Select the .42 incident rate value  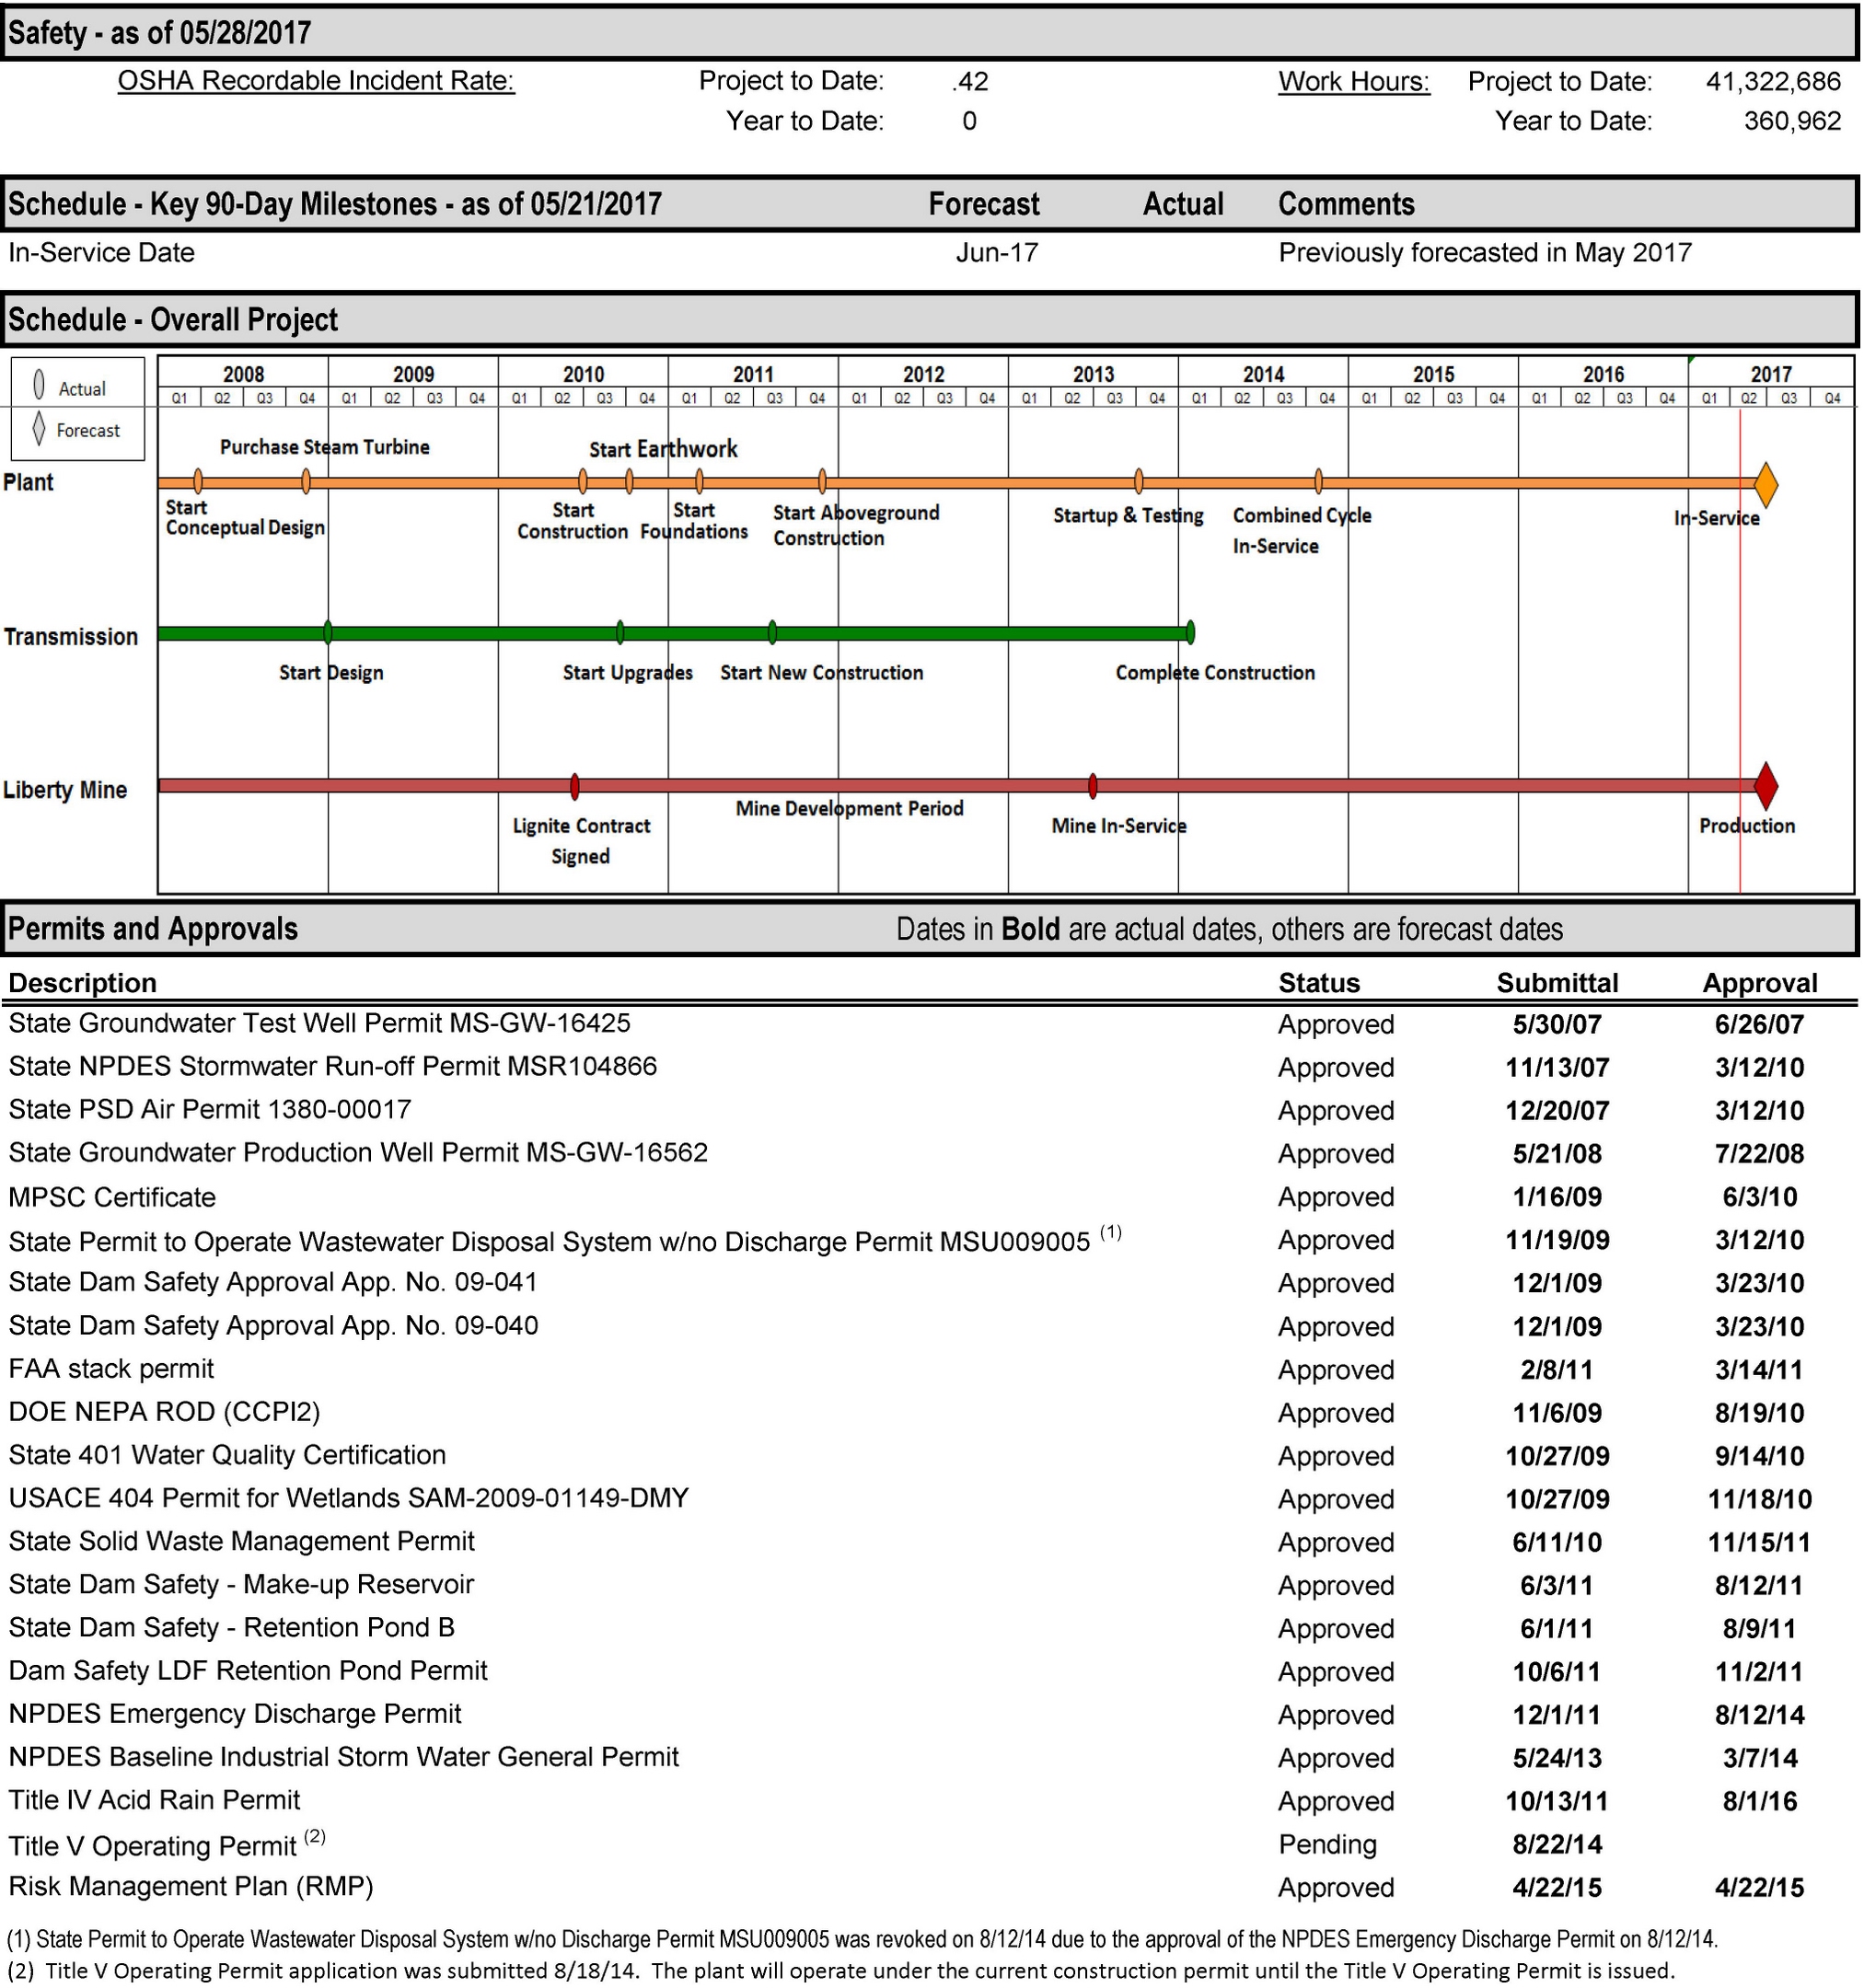970,82
